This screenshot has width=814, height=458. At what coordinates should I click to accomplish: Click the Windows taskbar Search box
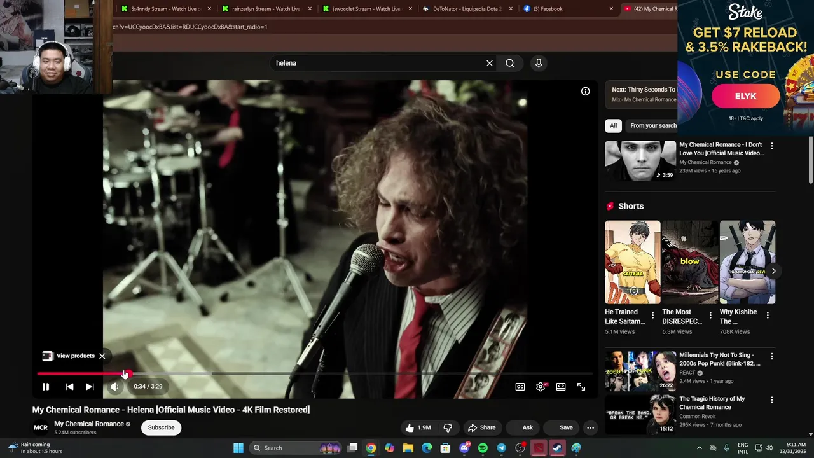(296, 448)
